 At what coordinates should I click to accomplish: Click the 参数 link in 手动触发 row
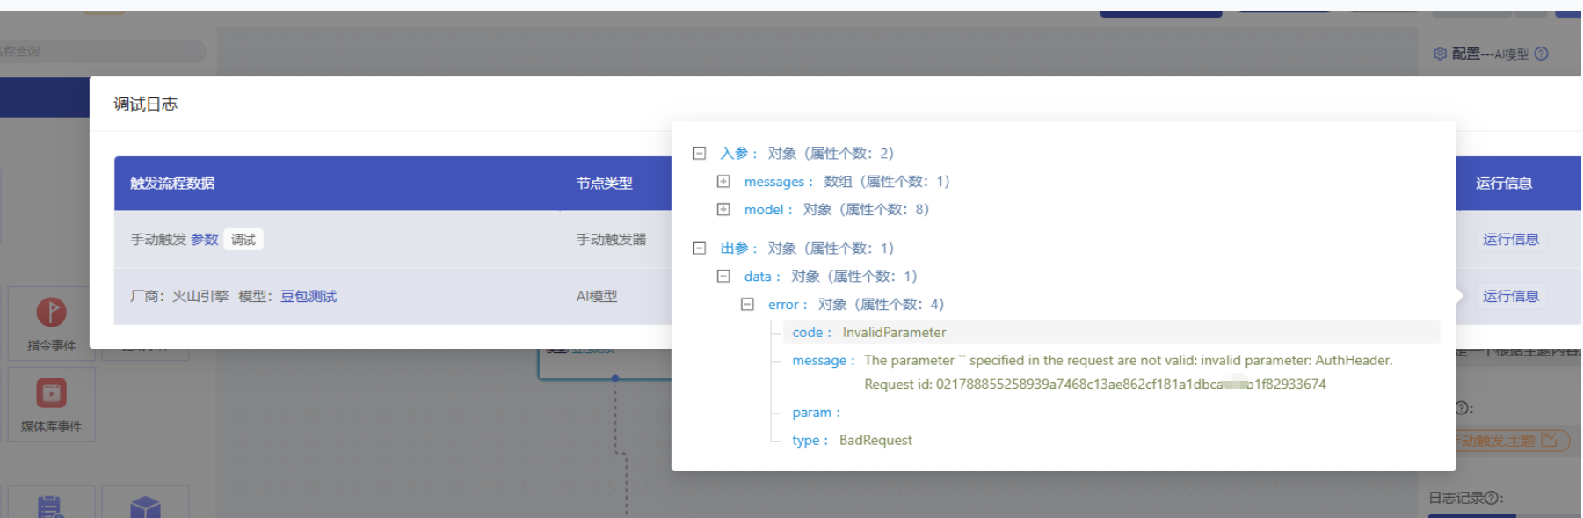(205, 240)
